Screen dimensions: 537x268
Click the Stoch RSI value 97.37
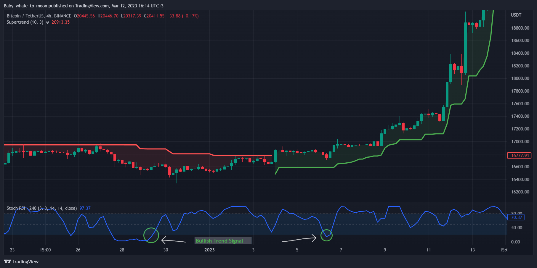point(85,208)
